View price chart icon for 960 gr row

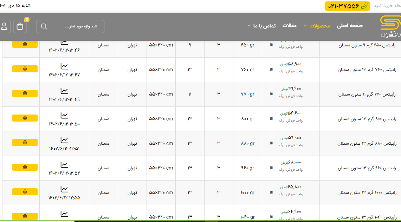pyautogui.click(x=64, y=164)
